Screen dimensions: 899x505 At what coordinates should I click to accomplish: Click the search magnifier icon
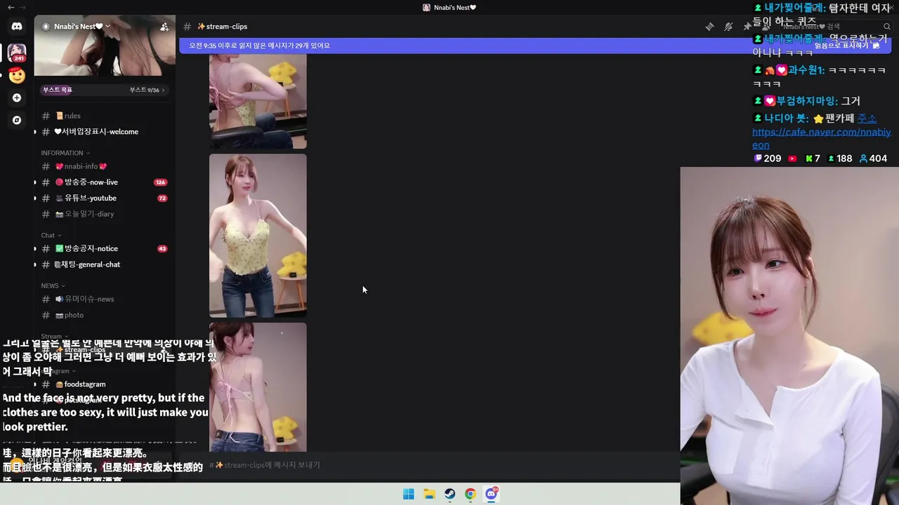click(x=887, y=27)
